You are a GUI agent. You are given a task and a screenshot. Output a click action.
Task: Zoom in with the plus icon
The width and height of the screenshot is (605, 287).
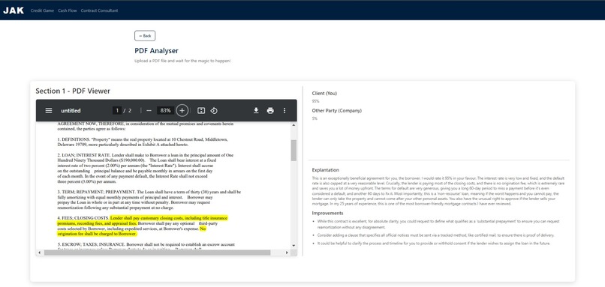tap(182, 111)
